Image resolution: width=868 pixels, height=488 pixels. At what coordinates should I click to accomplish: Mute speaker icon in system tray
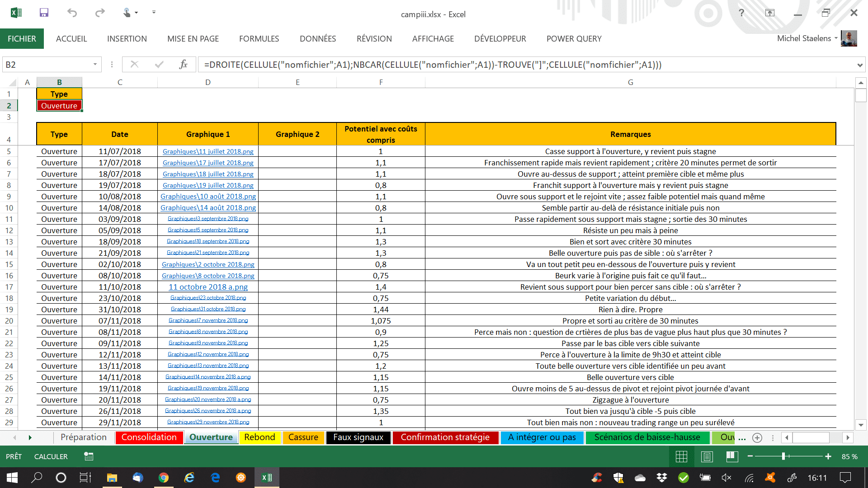(726, 478)
